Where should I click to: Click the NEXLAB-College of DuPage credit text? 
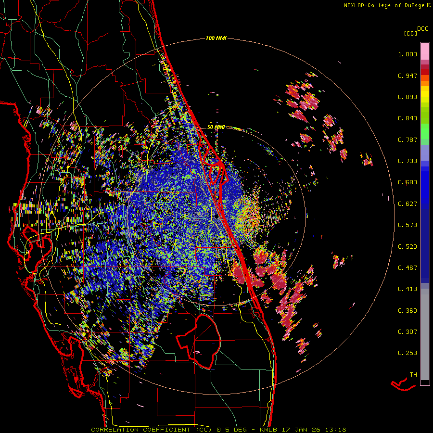point(384,5)
